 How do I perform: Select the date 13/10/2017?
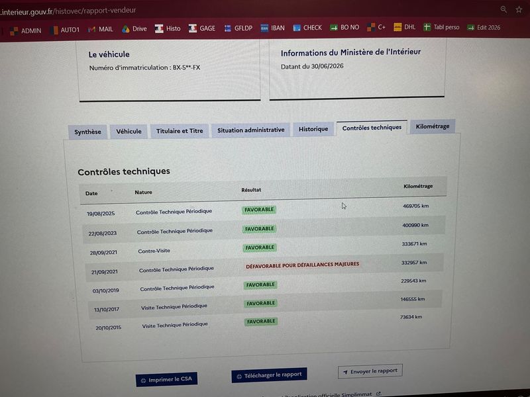pyautogui.click(x=107, y=310)
